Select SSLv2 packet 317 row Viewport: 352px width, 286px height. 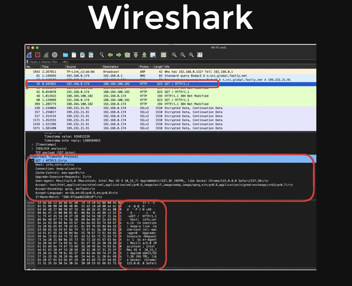point(170,112)
